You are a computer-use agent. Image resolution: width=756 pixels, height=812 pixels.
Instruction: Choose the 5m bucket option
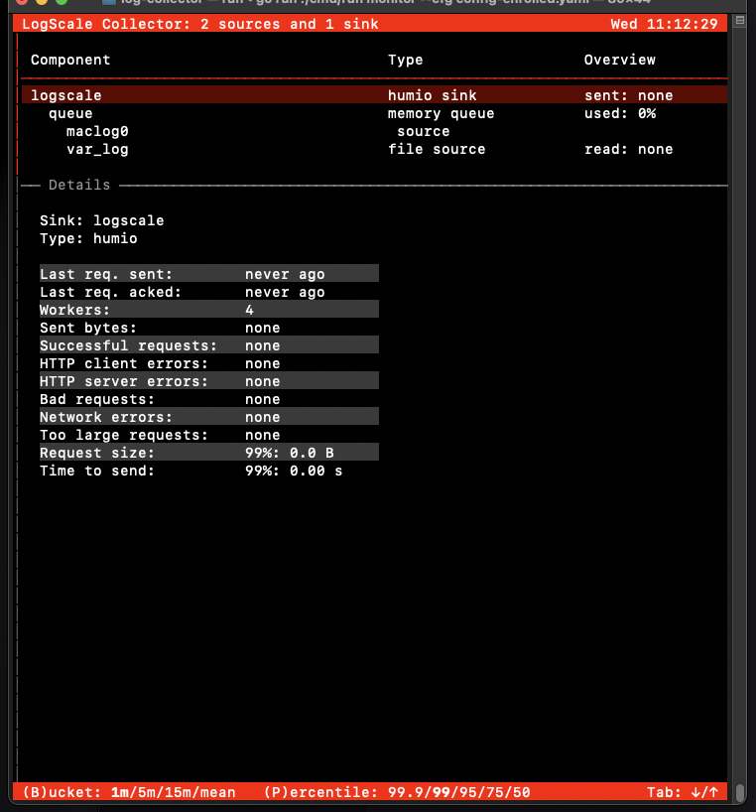pos(147,792)
